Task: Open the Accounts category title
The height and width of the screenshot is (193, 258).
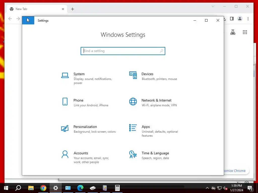Action: coord(81,153)
